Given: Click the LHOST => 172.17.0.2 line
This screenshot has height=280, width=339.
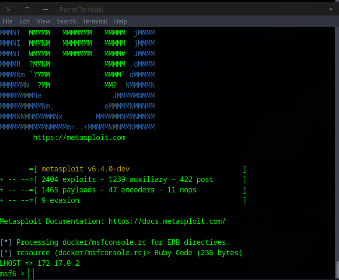Looking at the screenshot, I should [40, 263].
